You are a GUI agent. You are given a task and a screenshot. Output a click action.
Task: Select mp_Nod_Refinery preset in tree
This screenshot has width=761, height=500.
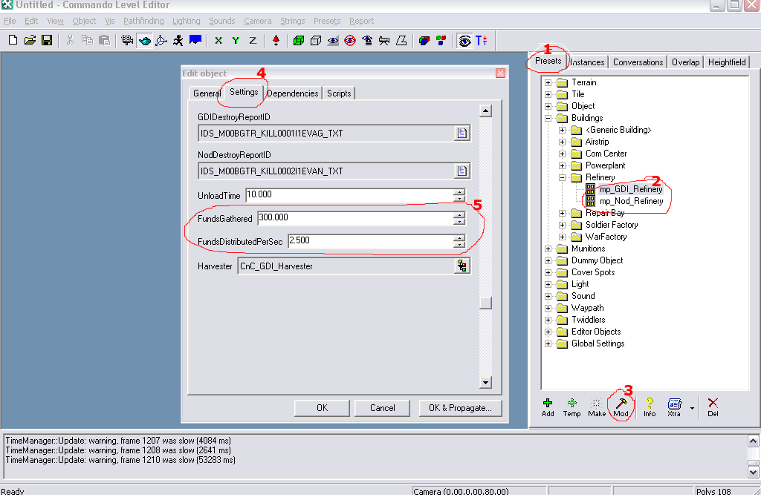pos(631,201)
